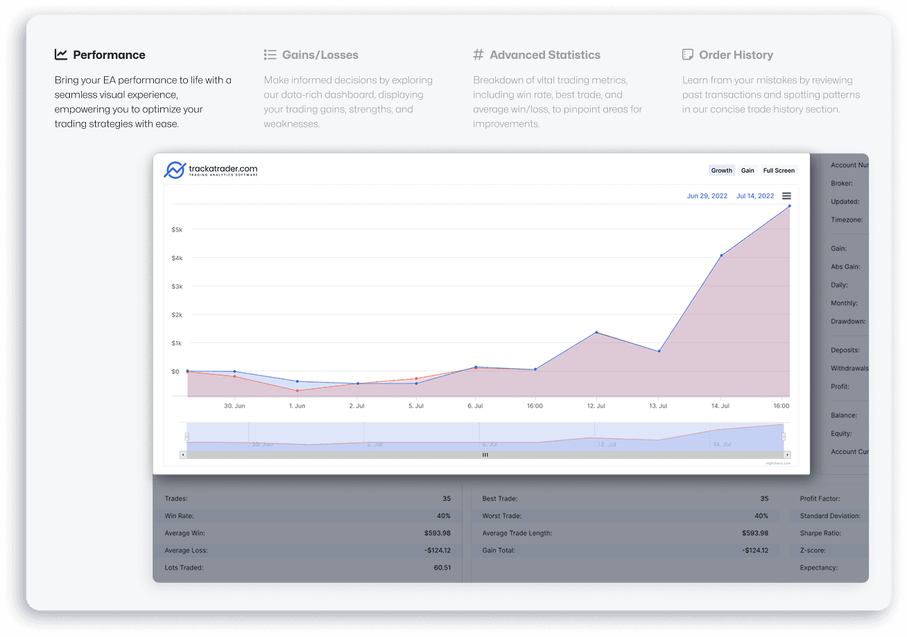
Task: Open the chart in Full Screen
Action: [x=779, y=171]
